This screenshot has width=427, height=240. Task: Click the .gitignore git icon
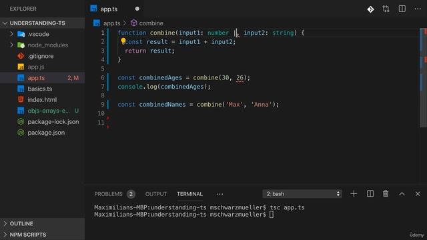pos(21,56)
